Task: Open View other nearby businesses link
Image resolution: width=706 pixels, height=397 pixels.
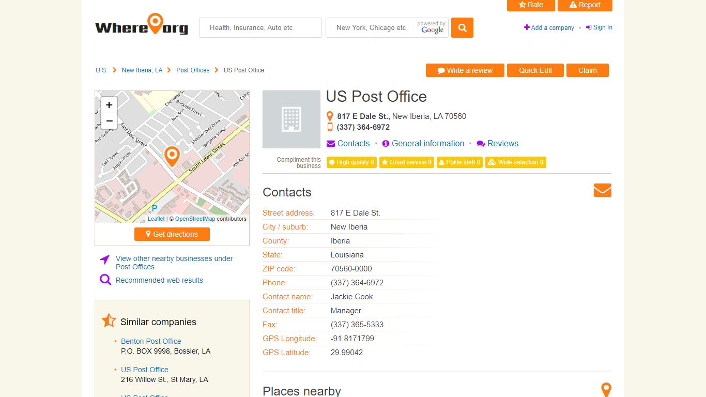Action: 174,263
